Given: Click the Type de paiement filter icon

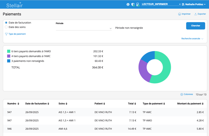Looking at the screenshot, I should (x=6, y=34).
